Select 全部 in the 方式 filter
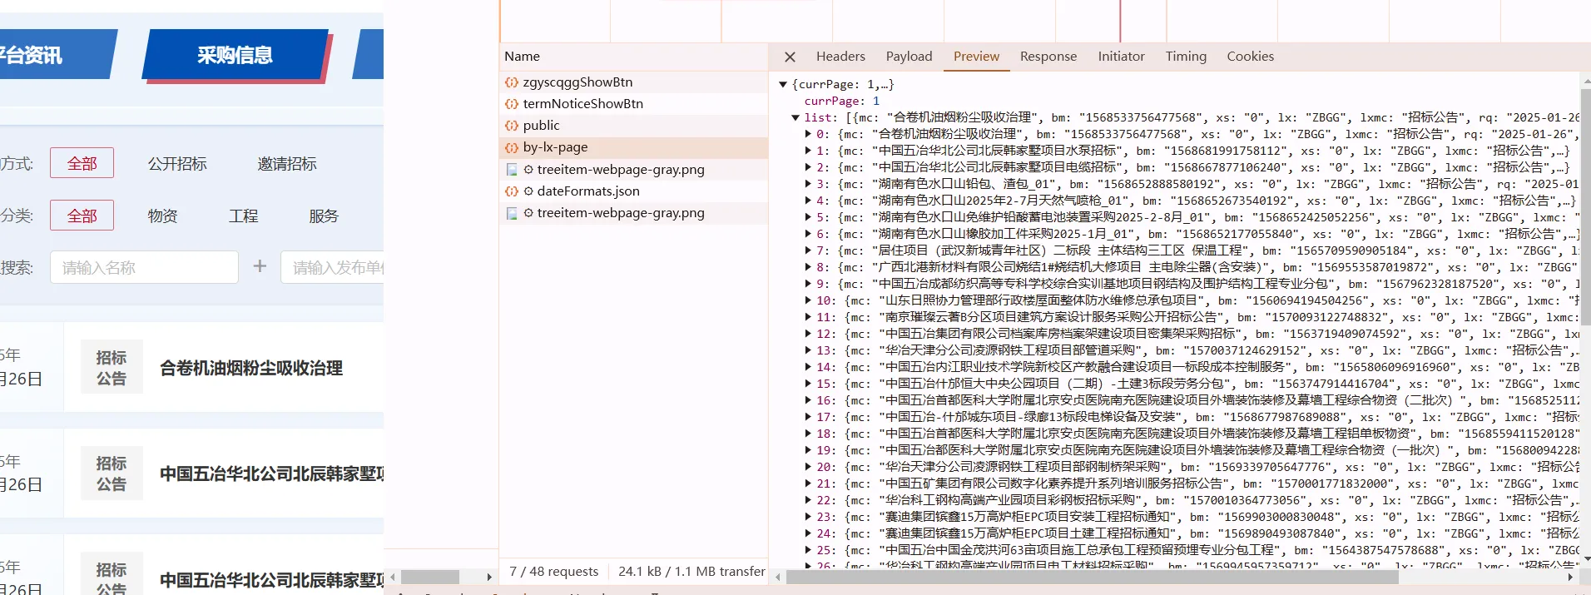1591x595 pixels. 82,163
